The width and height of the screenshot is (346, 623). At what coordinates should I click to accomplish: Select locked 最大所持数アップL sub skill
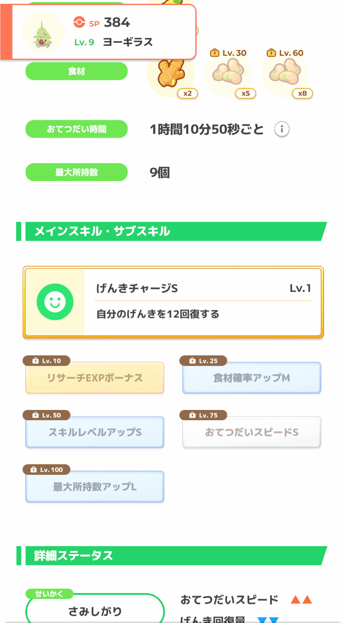[x=95, y=487]
